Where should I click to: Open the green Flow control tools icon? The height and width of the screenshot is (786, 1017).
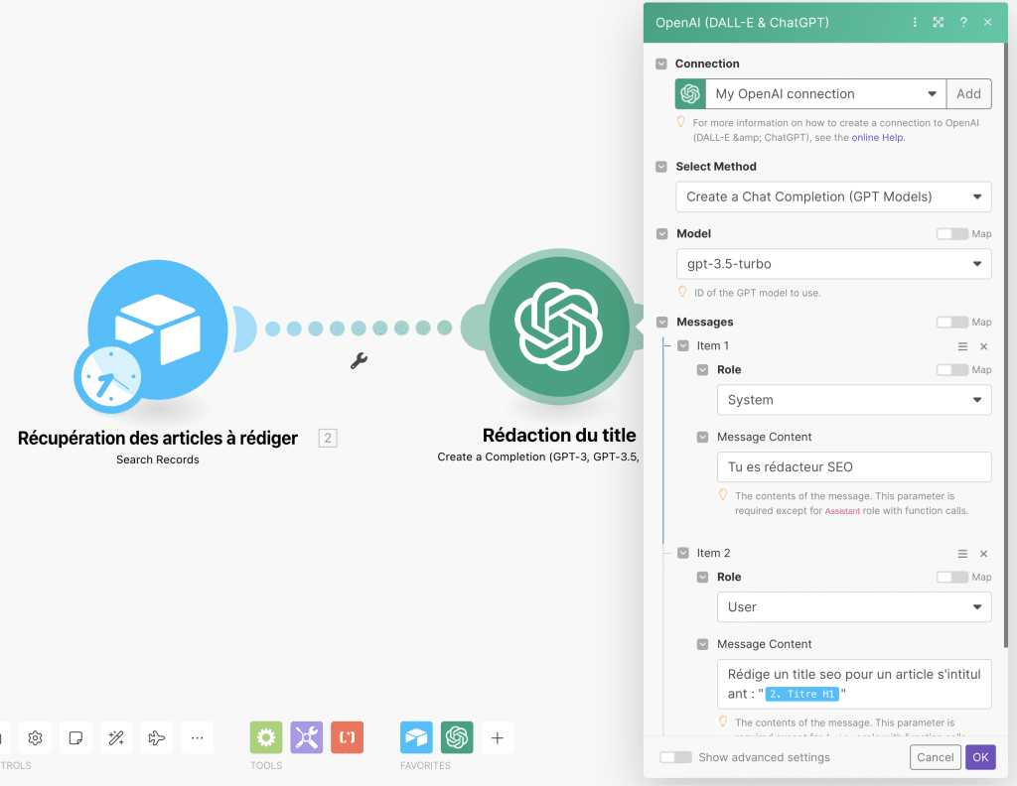266,737
